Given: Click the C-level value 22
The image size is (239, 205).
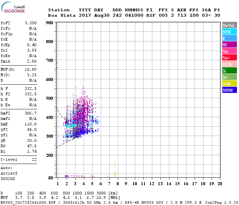Looking at the screenshot, I should pyautogui.click(x=33, y=160).
